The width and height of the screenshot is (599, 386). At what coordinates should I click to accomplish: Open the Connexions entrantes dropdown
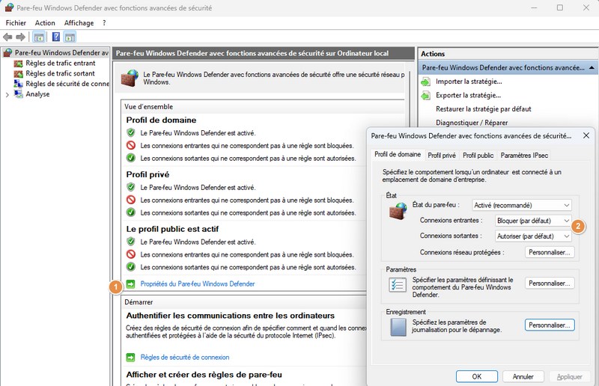pos(533,221)
